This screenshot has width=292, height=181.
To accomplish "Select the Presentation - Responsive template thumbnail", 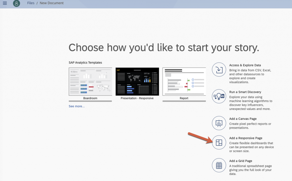I will 137,82.
